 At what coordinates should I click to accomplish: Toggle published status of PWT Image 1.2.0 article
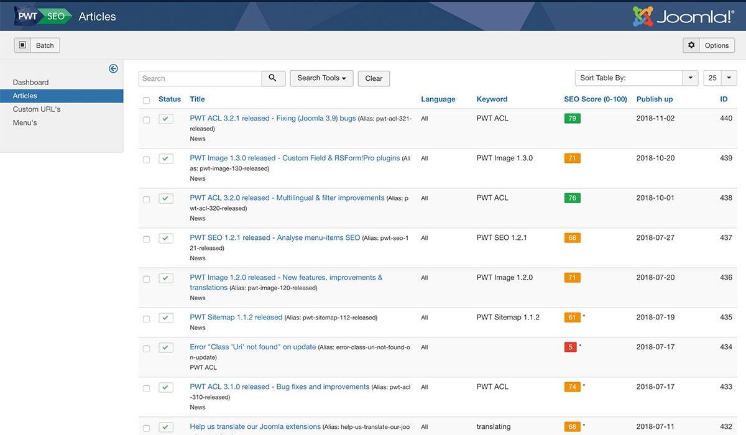166,278
